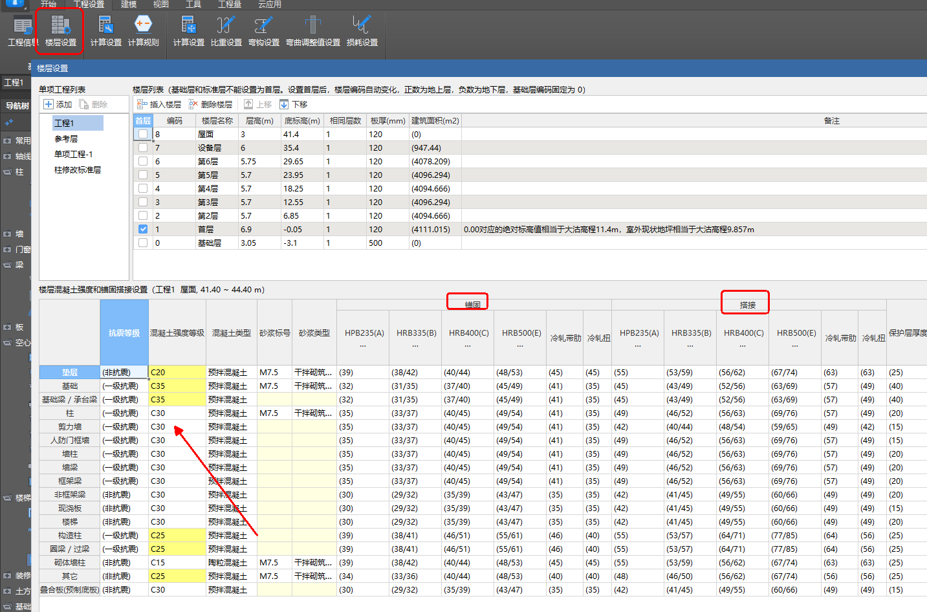Viewport: 927px width, 612px height.
Task: Click 插入楼层 to insert a floor
Action: point(159,104)
